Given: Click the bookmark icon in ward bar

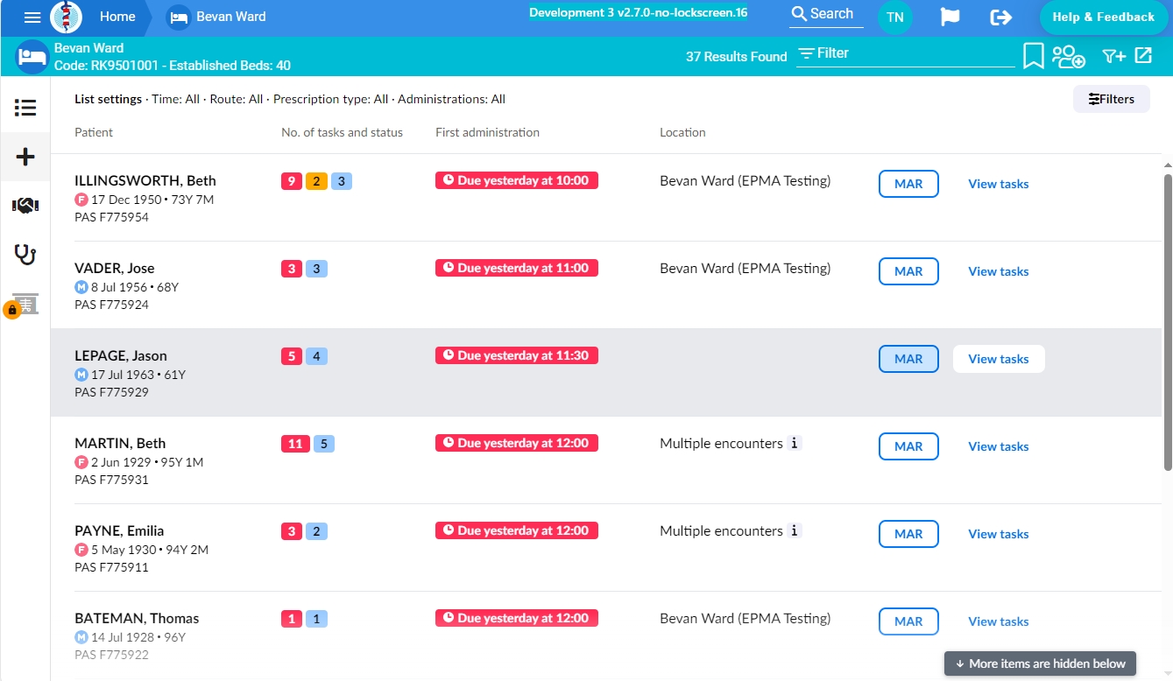Looking at the screenshot, I should (x=1033, y=56).
